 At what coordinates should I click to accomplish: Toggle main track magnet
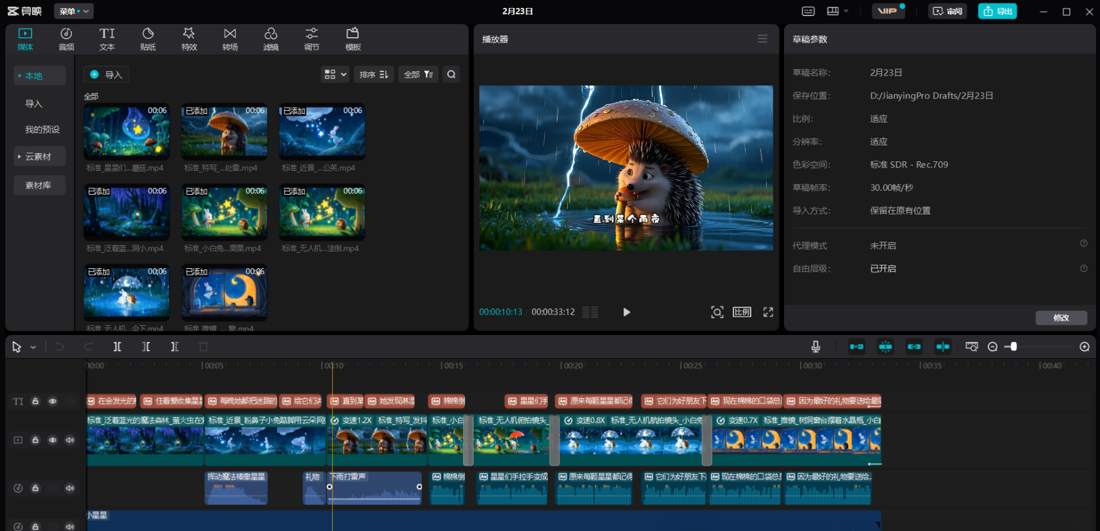tap(856, 347)
